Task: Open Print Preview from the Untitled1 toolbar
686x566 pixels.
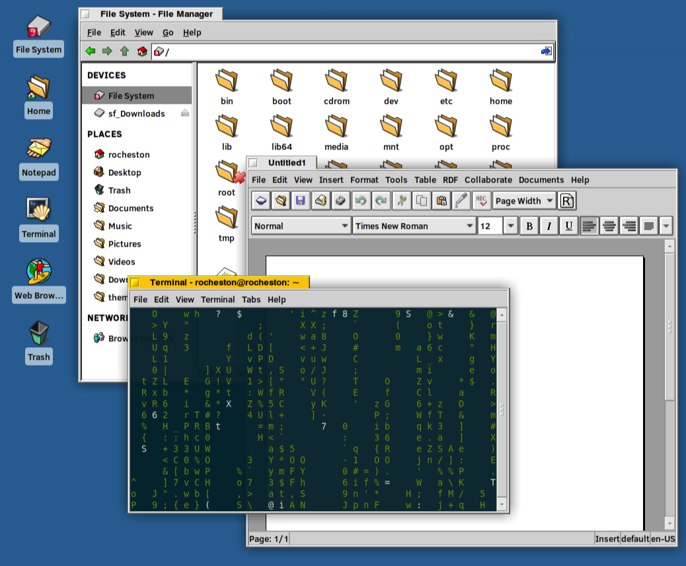Action: [340, 201]
